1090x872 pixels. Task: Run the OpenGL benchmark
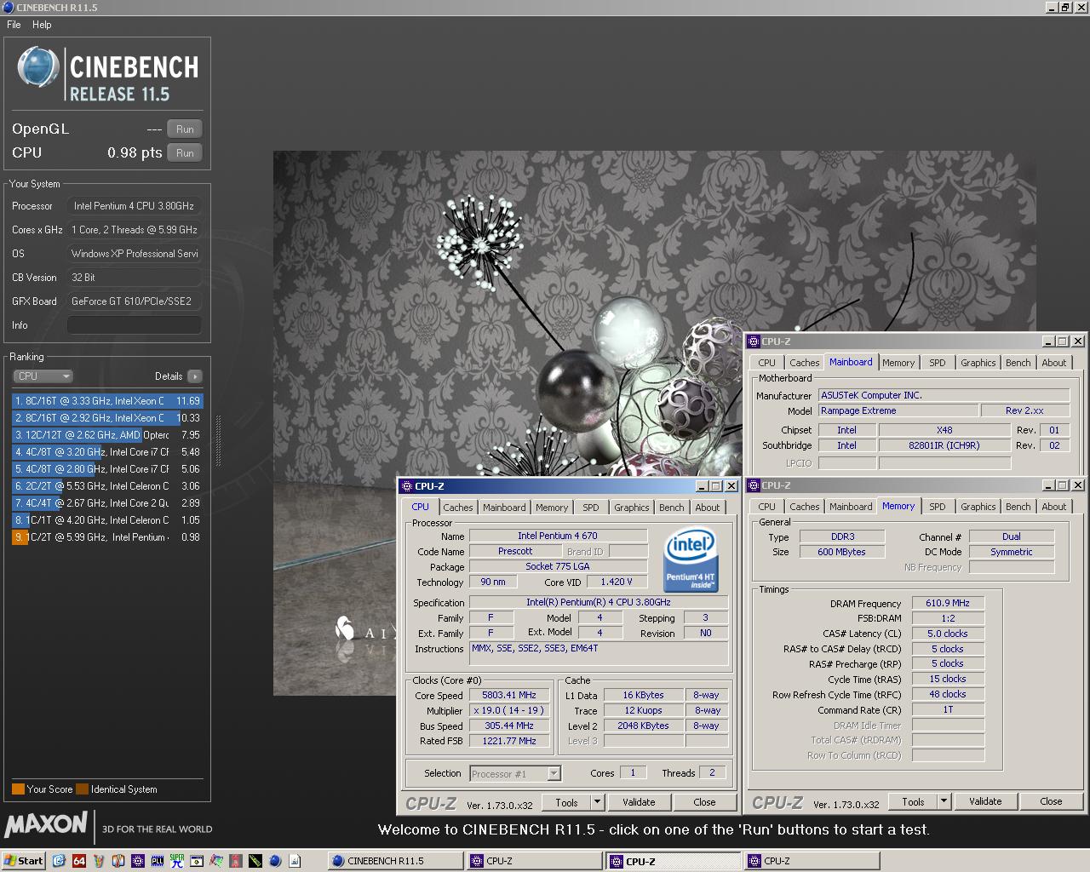(185, 129)
